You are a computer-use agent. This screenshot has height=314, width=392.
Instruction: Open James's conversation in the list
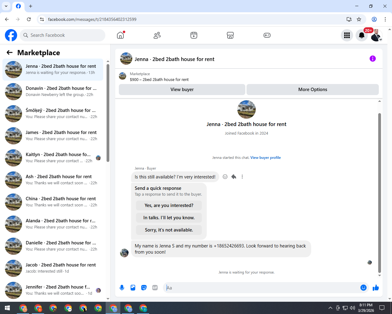point(53,136)
